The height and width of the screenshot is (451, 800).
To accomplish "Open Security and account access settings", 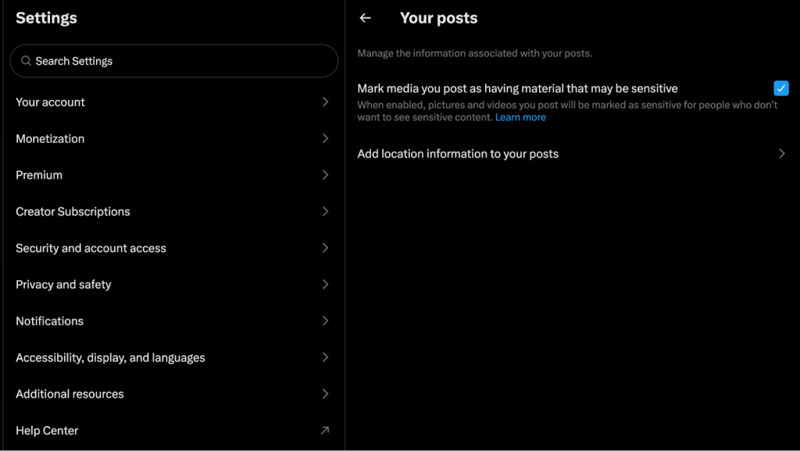I will click(x=91, y=248).
